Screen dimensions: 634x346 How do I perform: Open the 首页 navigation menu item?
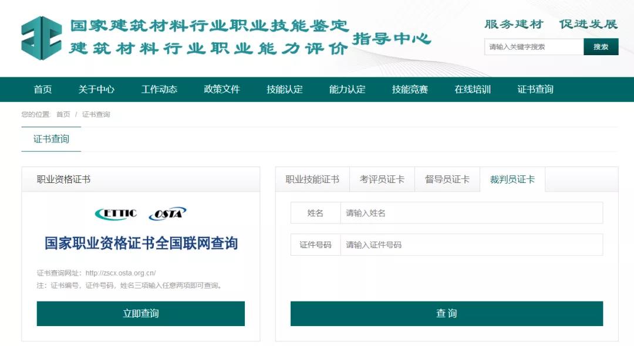click(x=43, y=90)
